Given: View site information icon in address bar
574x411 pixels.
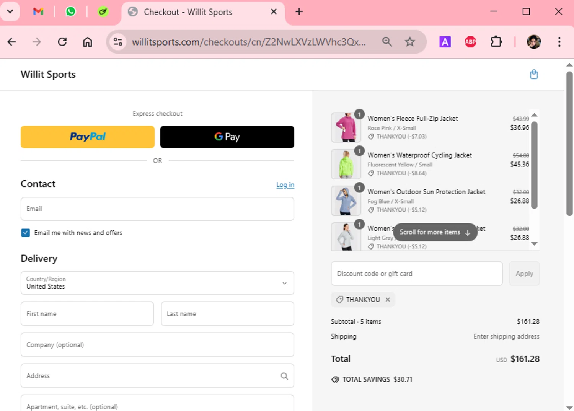Looking at the screenshot, I should tap(118, 42).
